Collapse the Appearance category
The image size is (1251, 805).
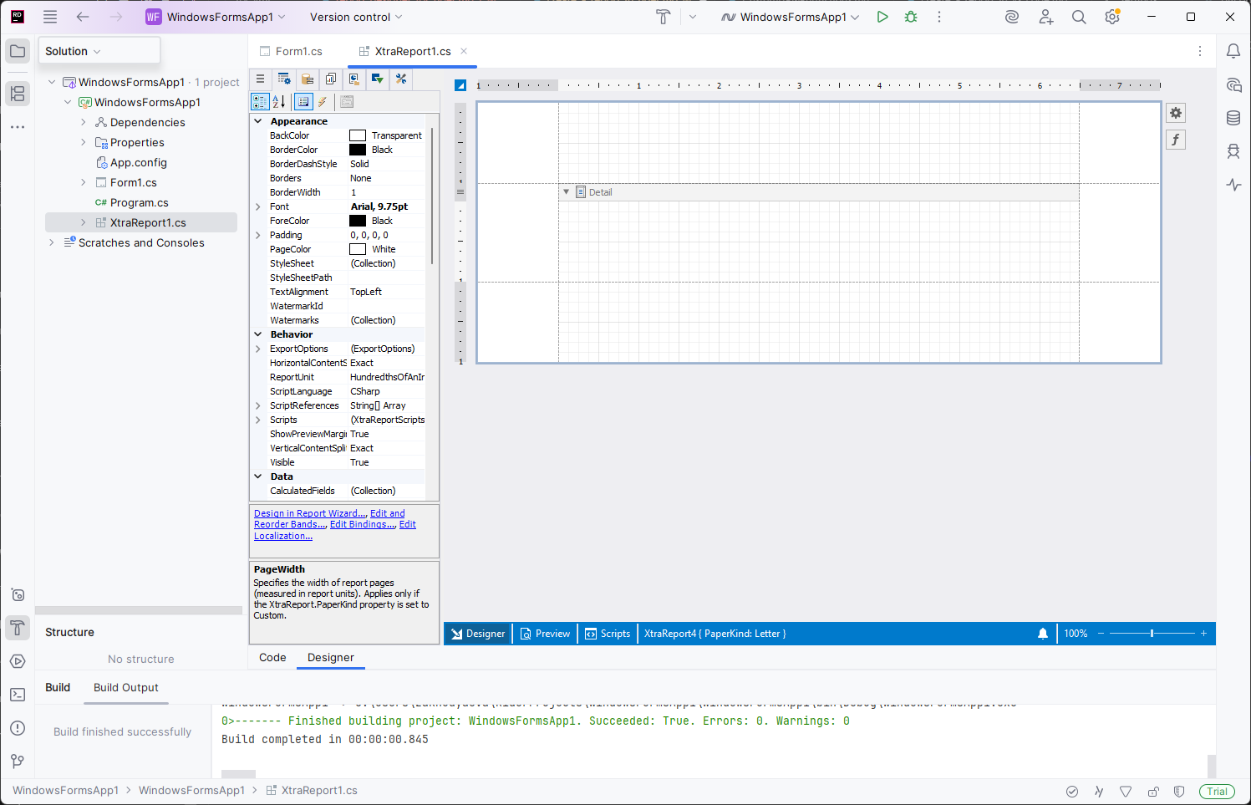coord(258,120)
